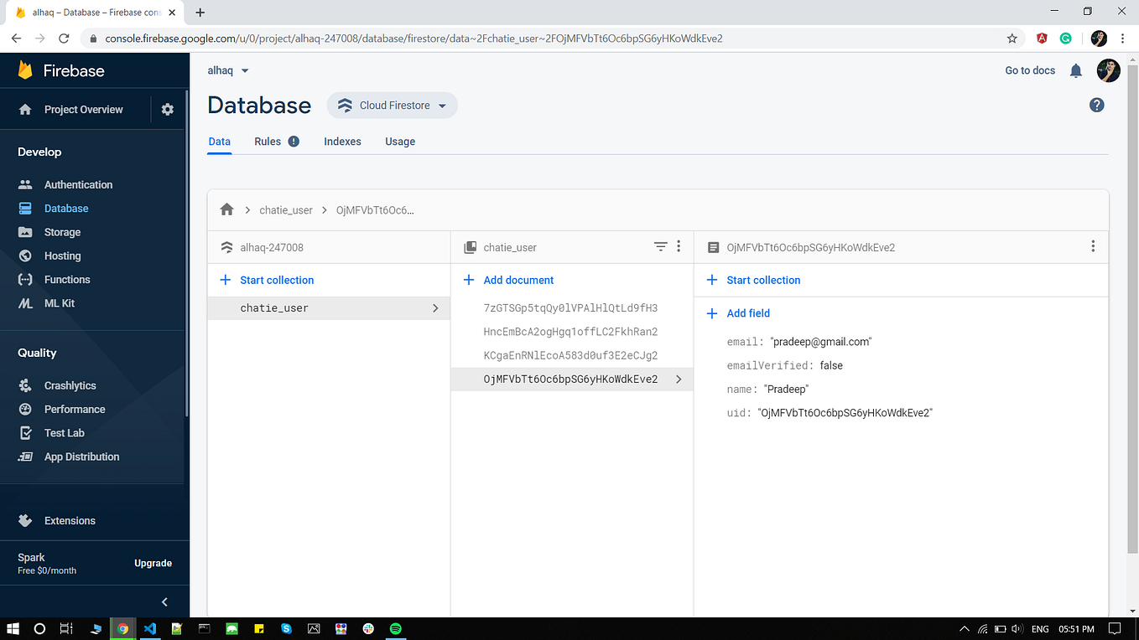Click the Go to docs link
Image resolution: width=1139 pixels, height=640 pixels.
tap(1030, 70)
